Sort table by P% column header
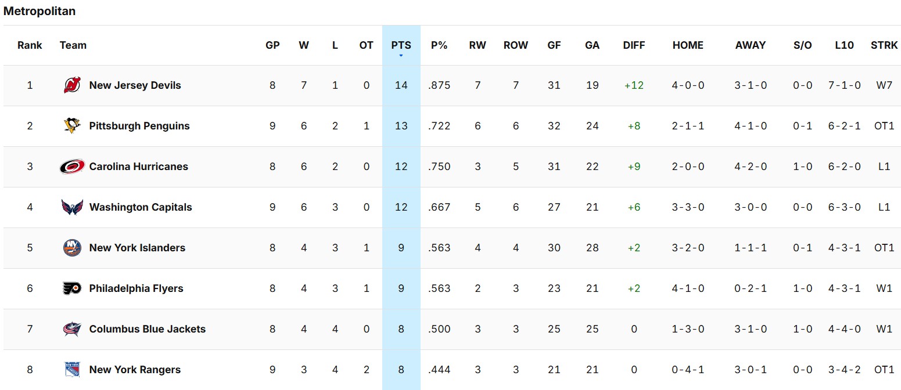The image size is (901, 390). pyautogui.click(x=439, y=45)
